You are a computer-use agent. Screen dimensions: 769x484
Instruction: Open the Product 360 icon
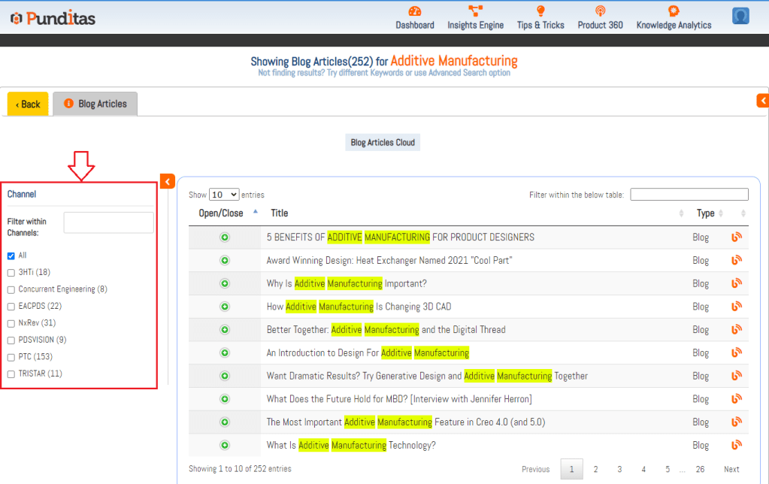click(600, 11)
